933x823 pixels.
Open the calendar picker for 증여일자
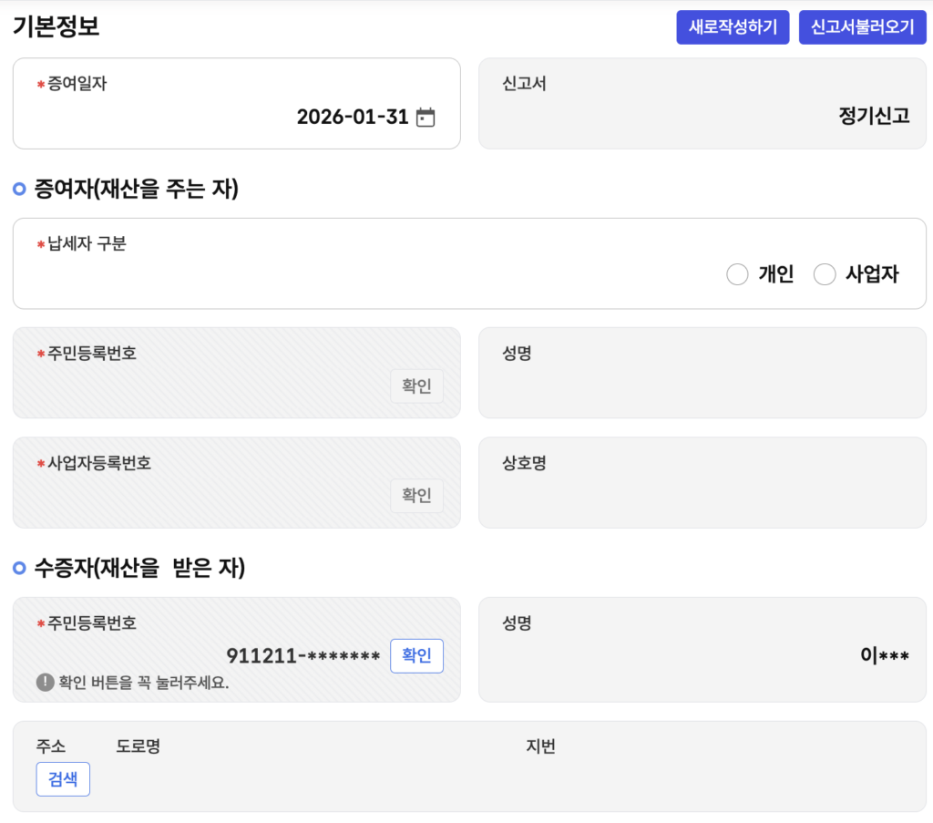425,118
